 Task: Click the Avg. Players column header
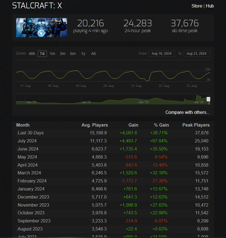pos(95,125)
